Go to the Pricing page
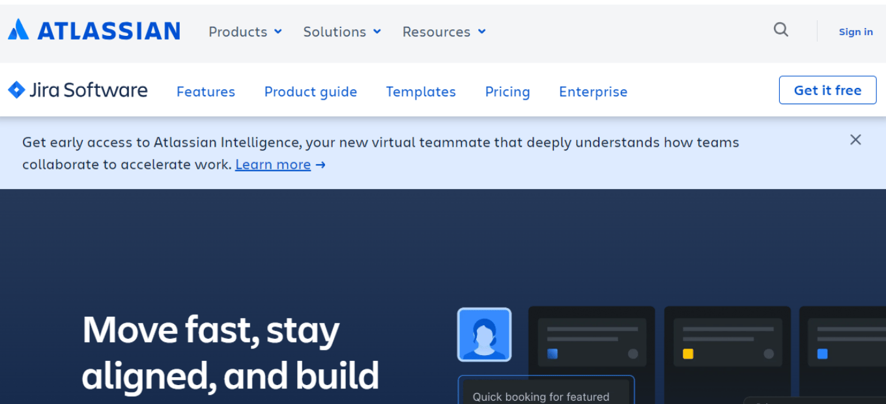Image resolution: width=886 pixels, height=404 pixels. (x=507, y=92)
